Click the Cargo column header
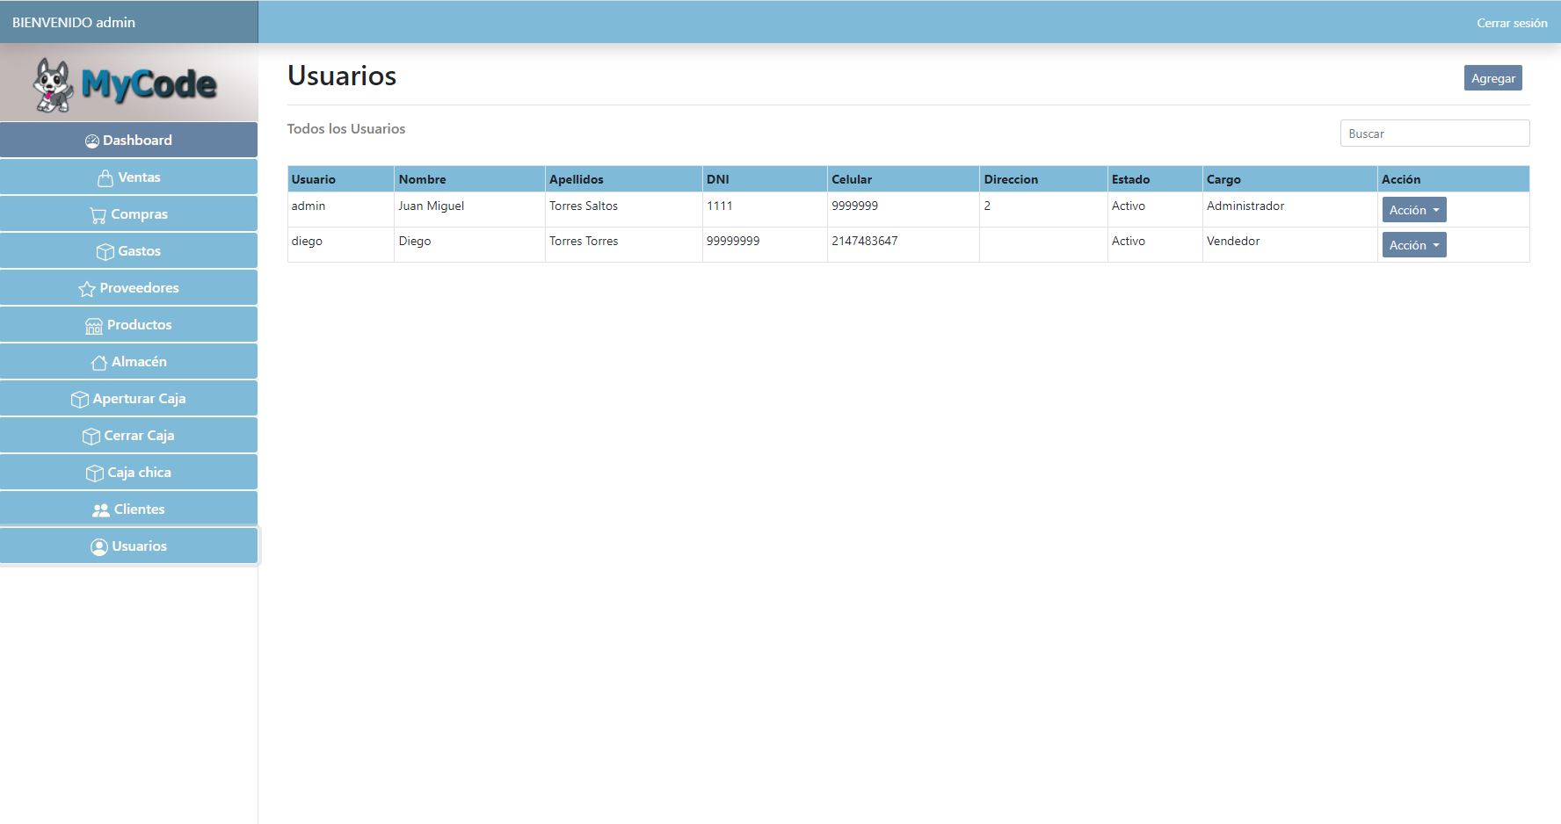Image resolution: width=1561 pixels, height=824 pixels. [1223, 179]
